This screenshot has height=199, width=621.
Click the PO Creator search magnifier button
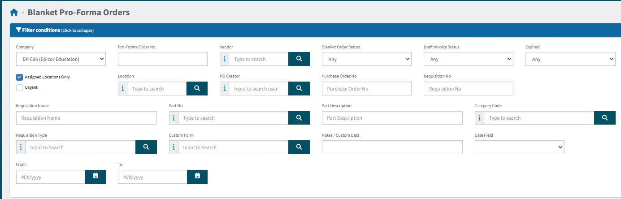(x=299, y=89)
